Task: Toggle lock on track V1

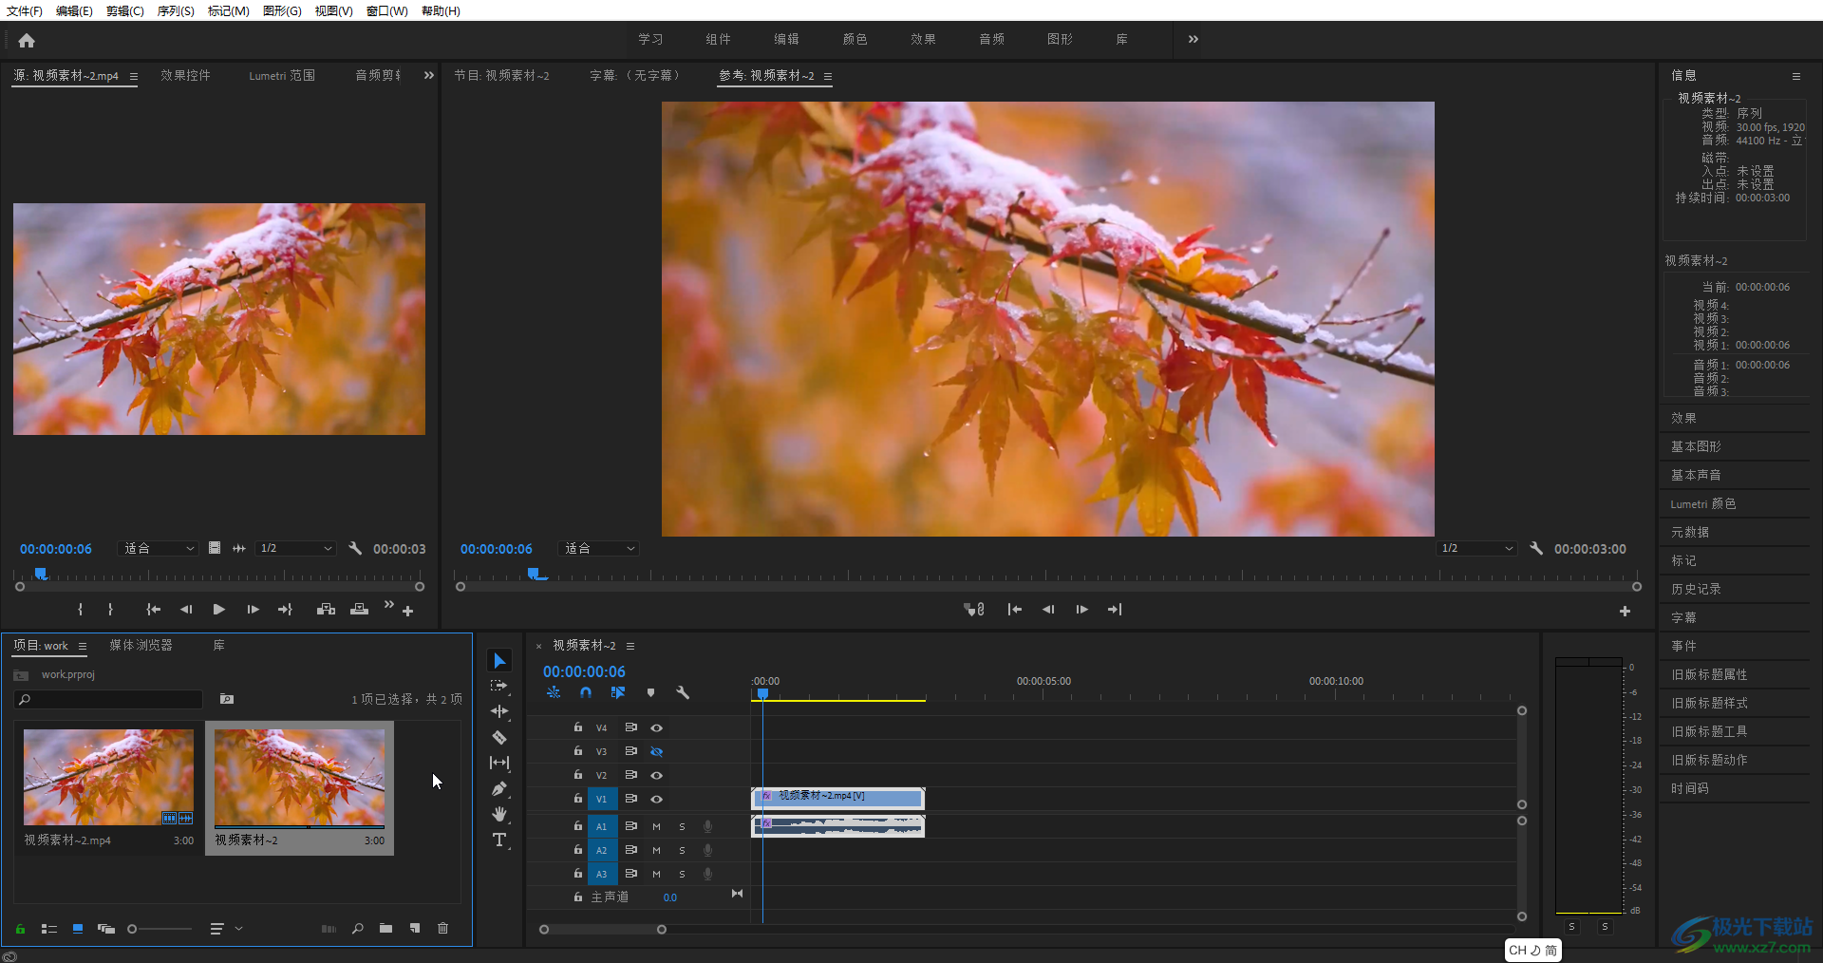Action: tap(577, 799)
